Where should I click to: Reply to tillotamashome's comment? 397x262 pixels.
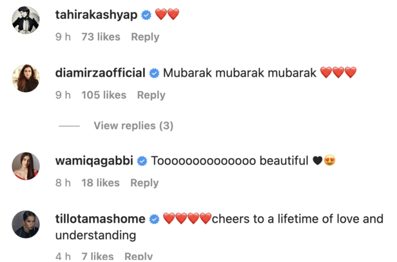pos(138,256)
